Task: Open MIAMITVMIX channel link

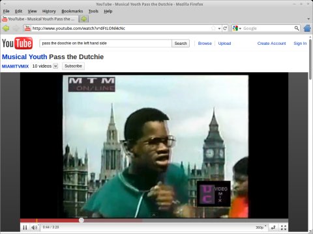Action: [x=15, y=66]
